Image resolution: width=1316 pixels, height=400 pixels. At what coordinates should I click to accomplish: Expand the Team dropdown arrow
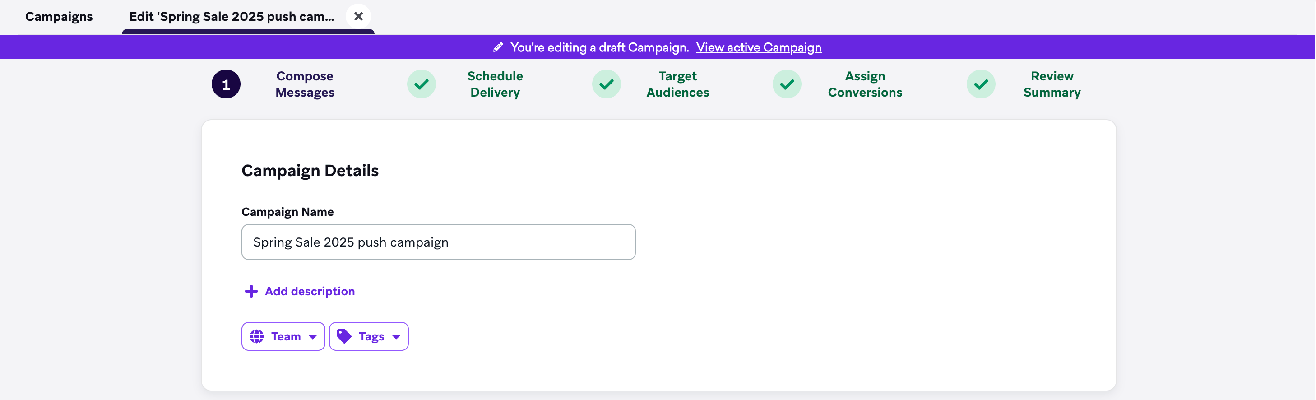313,337
